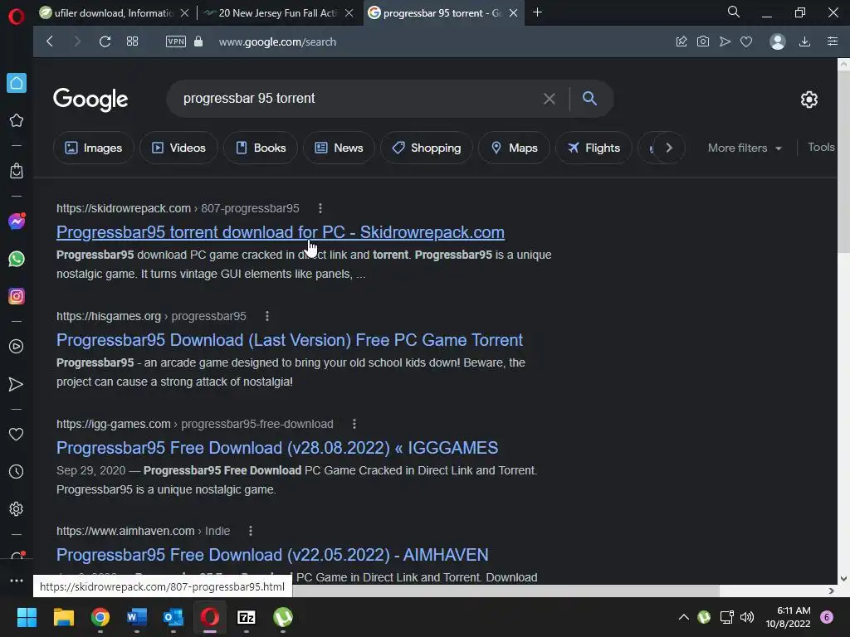Open Skidrowrepack Progressbar95 torrent result
The width and height of the screenshot is (850, 637).
pos(281,232)
